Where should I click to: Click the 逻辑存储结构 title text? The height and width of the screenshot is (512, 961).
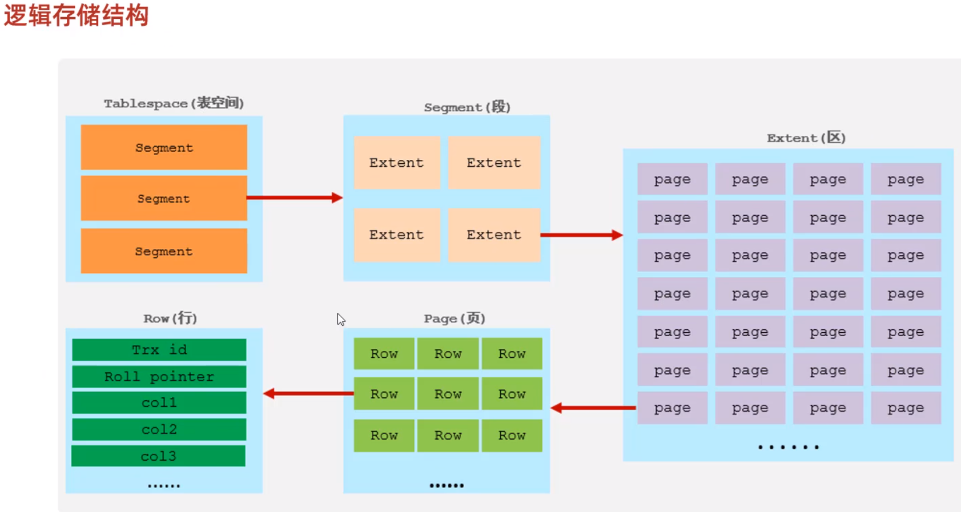pos(76,15)
